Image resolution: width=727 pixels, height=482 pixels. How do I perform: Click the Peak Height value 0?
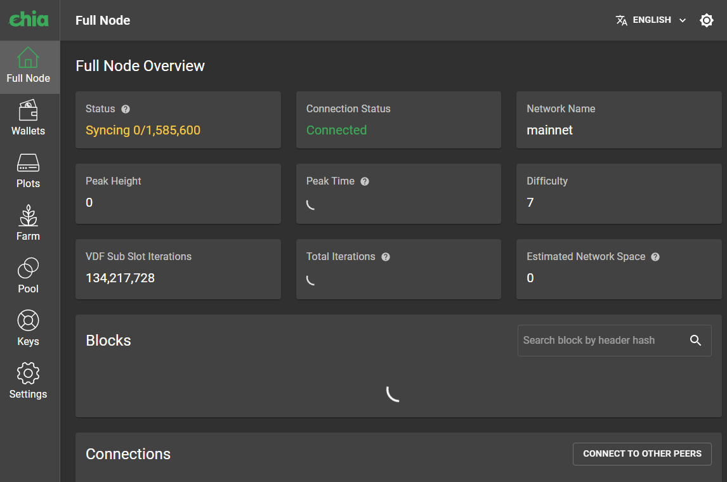[89, 202]
